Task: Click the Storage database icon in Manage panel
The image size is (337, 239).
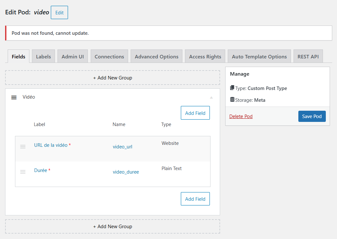Action: [232, 100]
